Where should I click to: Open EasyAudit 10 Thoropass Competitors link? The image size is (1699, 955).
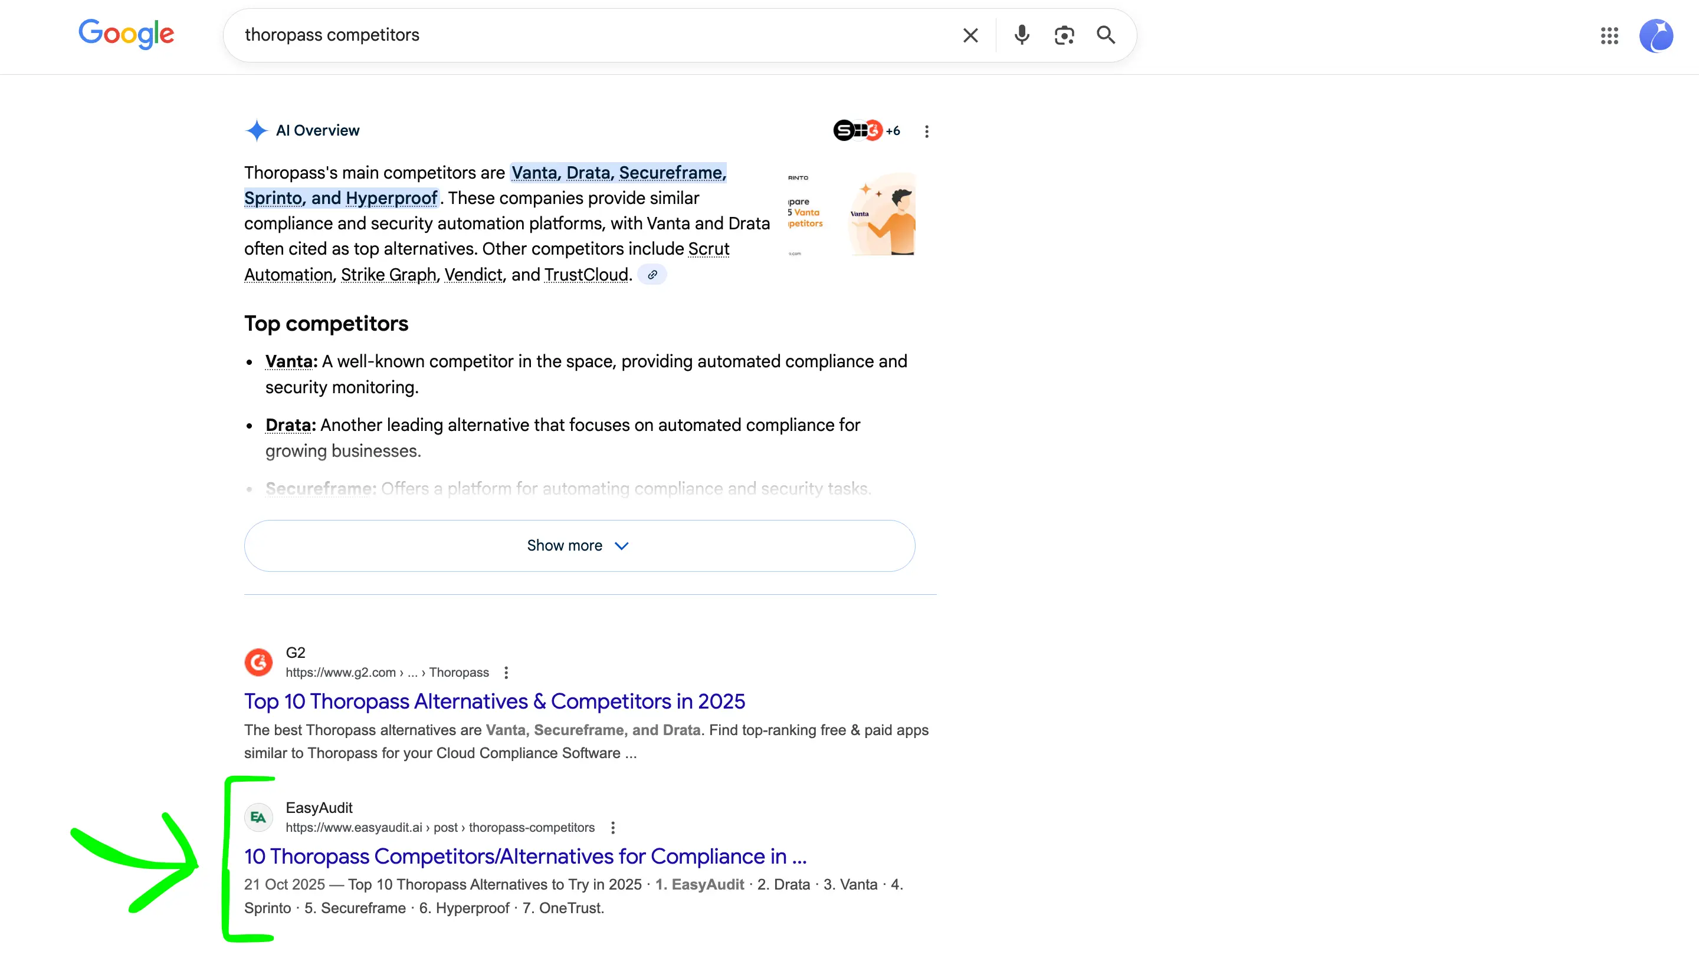[525, 855]
